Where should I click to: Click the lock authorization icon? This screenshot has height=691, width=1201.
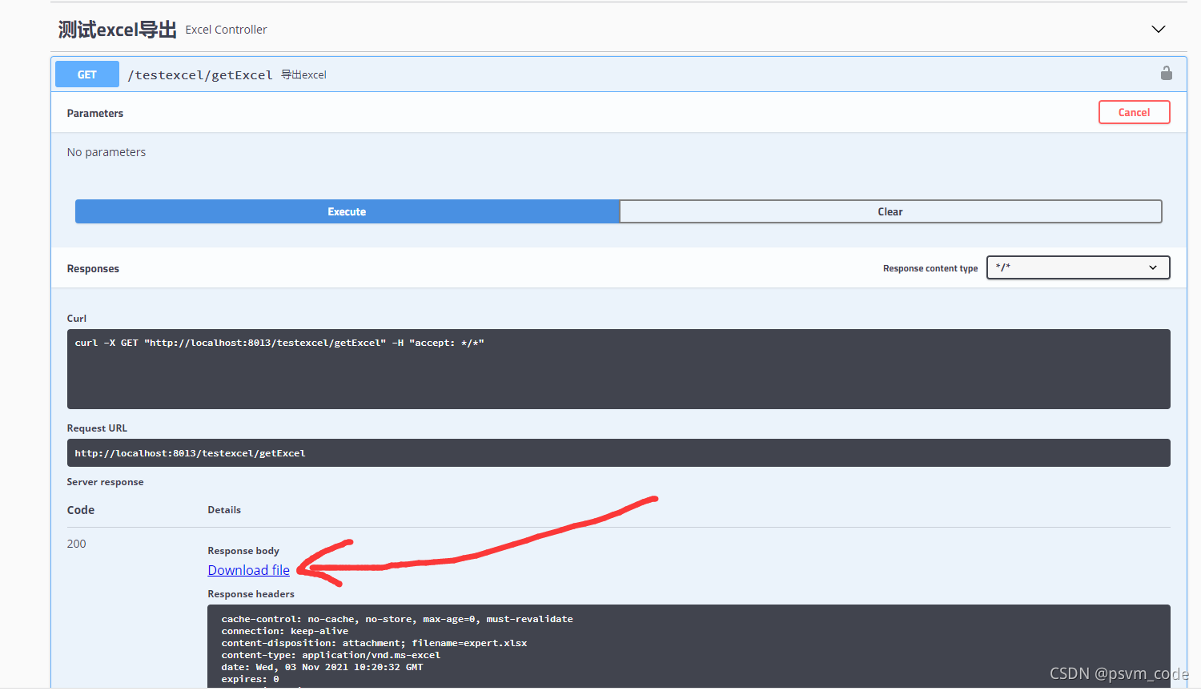coord(1167,73)
